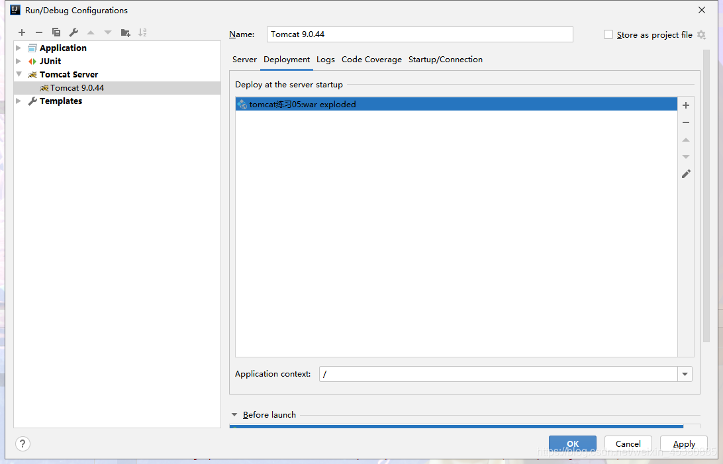Switch to the Server tab
The height and width of the screenshot is (464, 723).
[x=244, y=60]
